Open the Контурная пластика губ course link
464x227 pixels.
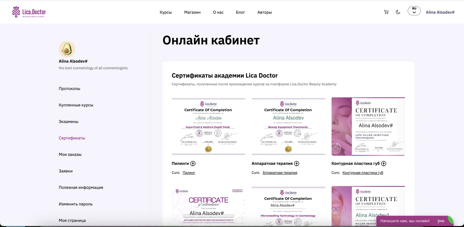click(x=363, y=173)
